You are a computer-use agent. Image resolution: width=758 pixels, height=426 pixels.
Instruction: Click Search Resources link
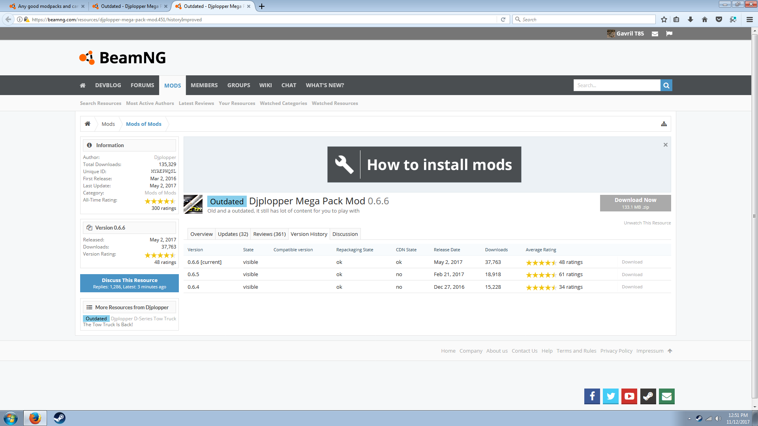click(101, 103)
